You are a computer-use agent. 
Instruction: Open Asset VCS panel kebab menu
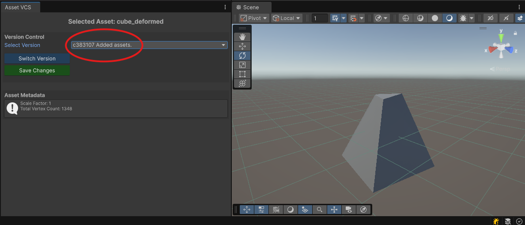(x=225, y=7)
